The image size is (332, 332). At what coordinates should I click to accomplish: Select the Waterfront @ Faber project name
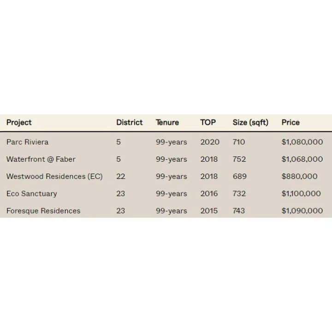pyautogui.click(x=41, y=159)
